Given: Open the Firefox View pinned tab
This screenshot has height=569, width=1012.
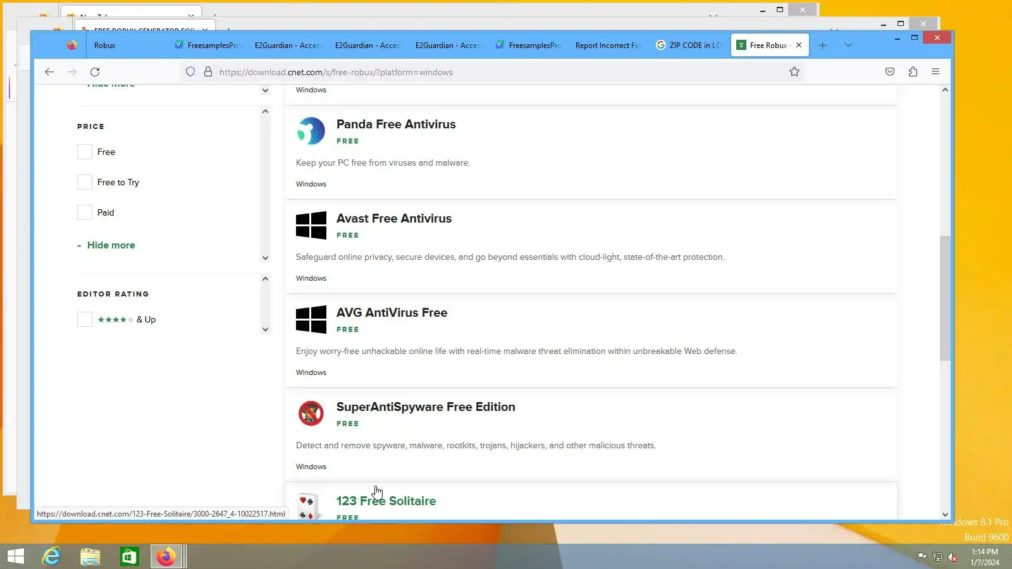Looking at the screenshot, I should point(72,46).
